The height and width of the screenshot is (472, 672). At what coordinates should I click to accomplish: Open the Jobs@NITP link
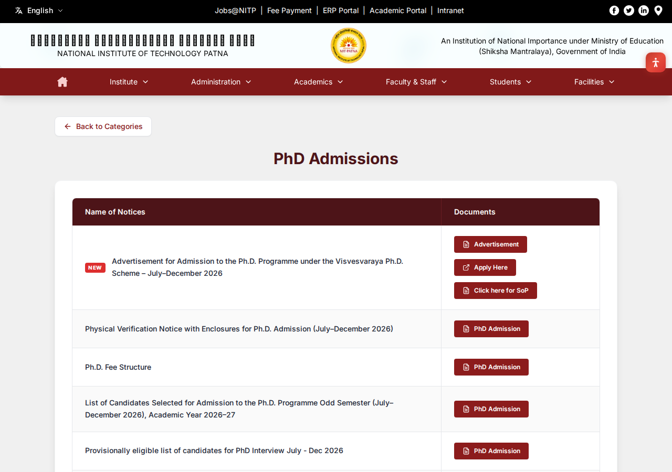(235, 10)
